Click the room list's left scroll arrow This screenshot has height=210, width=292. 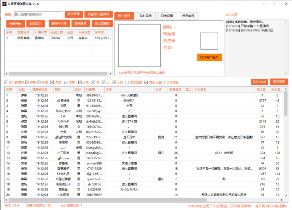7,74
